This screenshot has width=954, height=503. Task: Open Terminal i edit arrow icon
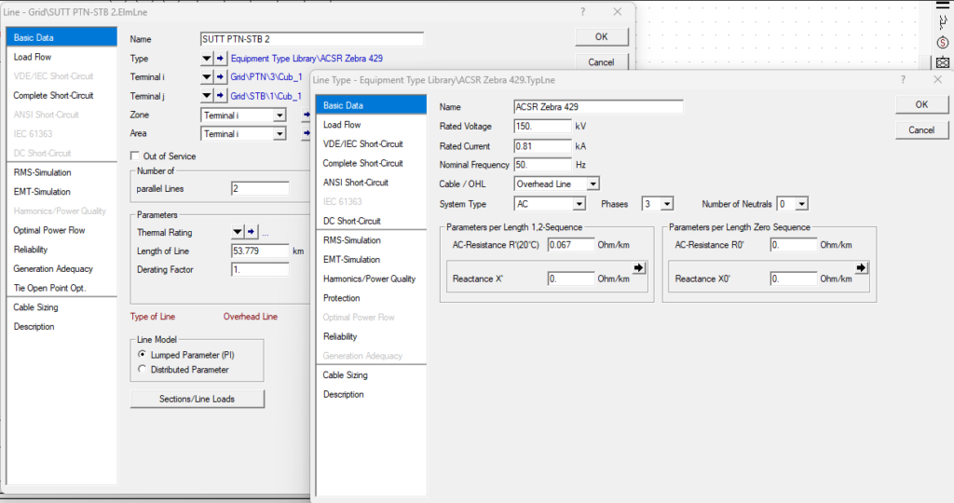point(221,77)
